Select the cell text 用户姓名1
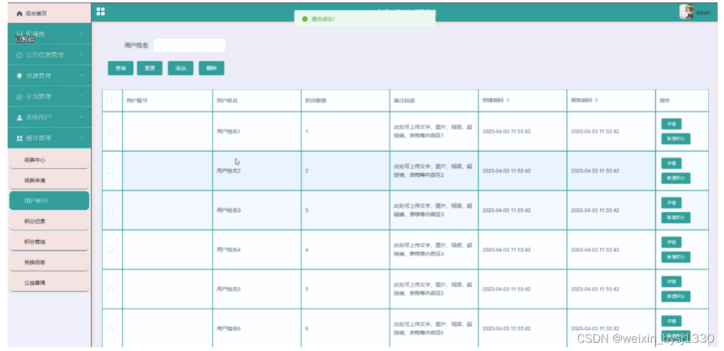 [229, 132]
